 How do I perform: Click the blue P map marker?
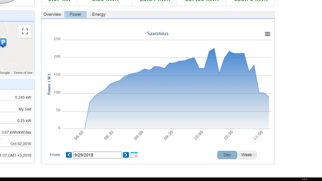pos(3,43)
